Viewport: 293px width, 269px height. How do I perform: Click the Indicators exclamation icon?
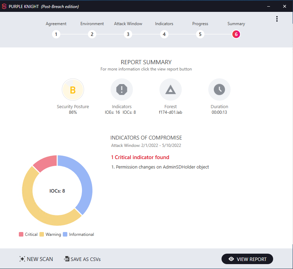click(x=122, y=90)
